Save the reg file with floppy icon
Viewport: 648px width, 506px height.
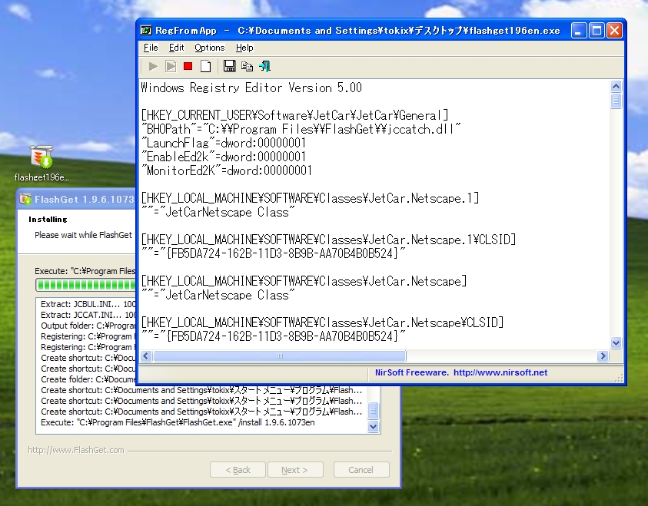[229, 66]
